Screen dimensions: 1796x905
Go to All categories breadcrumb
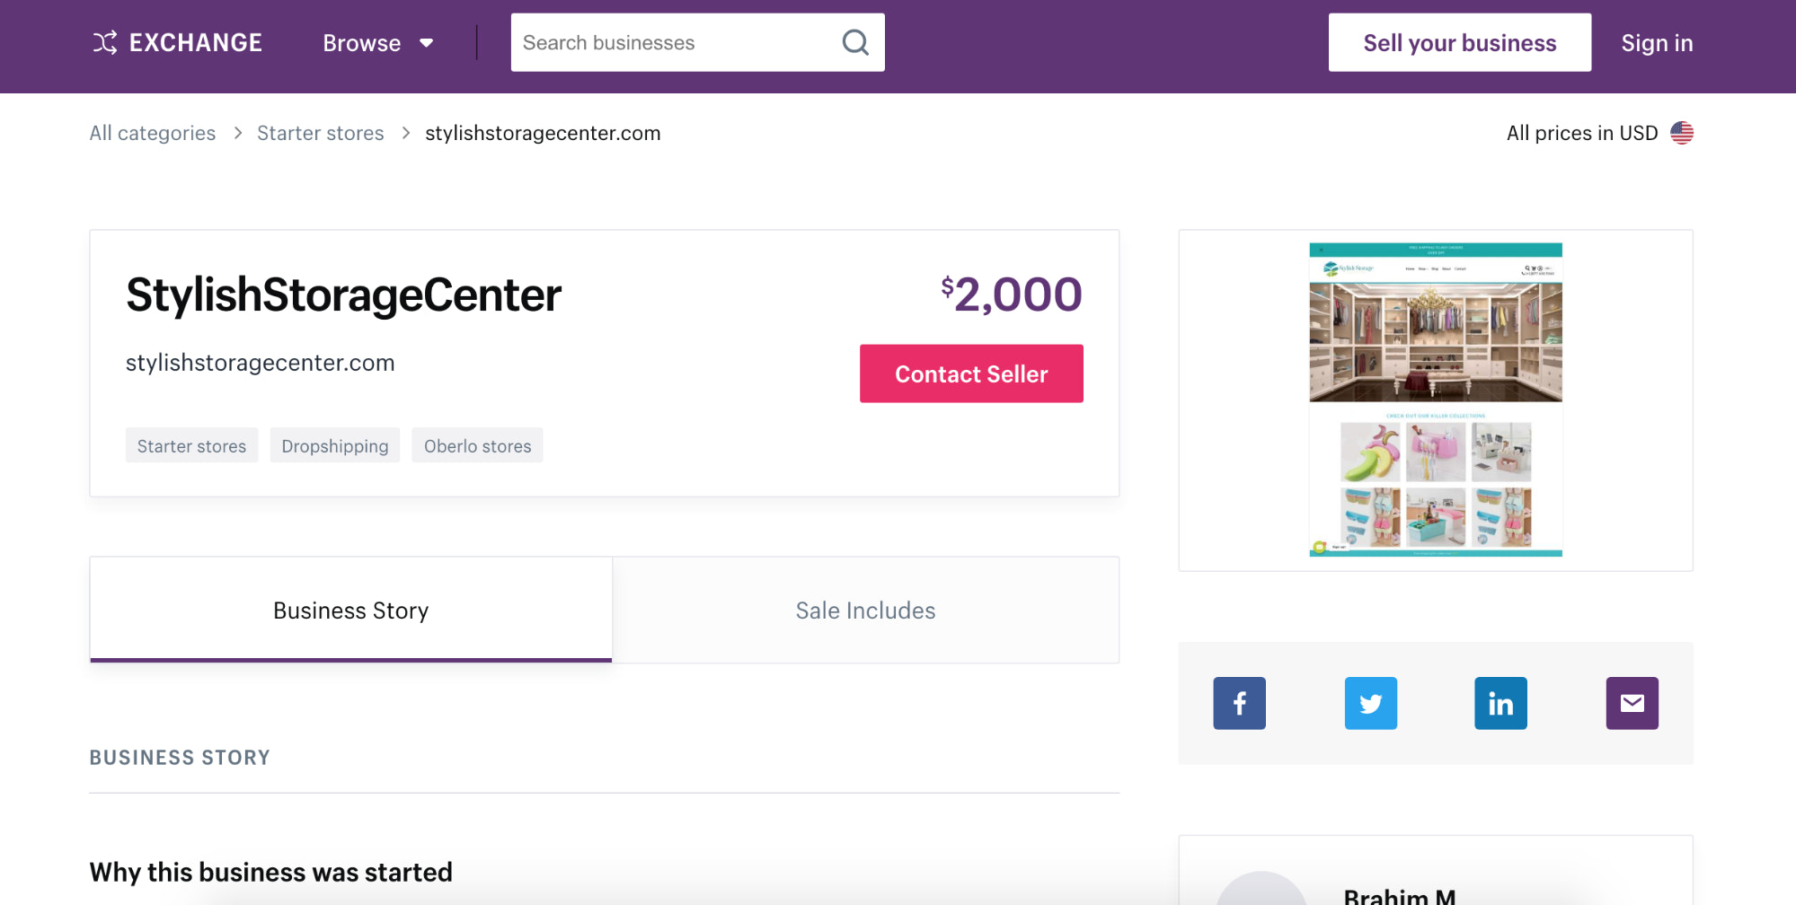(x=153, y=133)
